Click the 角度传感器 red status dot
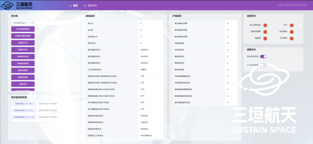The width and height of the screenshot is (313, 144). click(265, 32)
